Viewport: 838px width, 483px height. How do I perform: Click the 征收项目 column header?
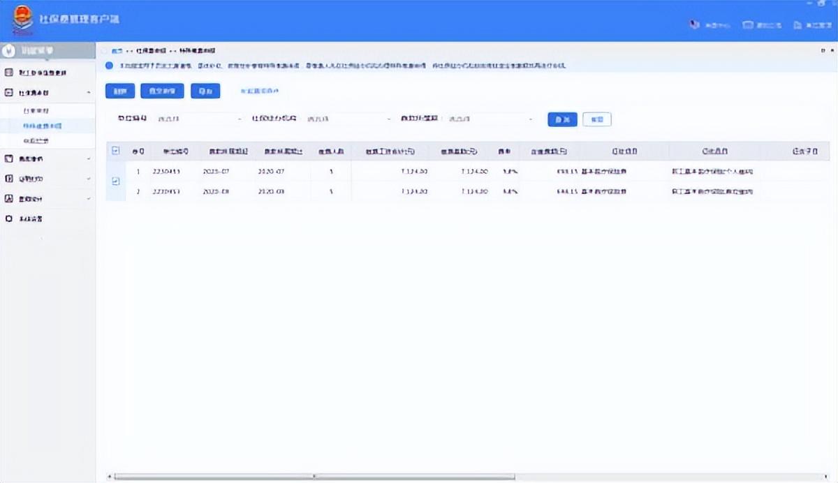coord(624,151)
